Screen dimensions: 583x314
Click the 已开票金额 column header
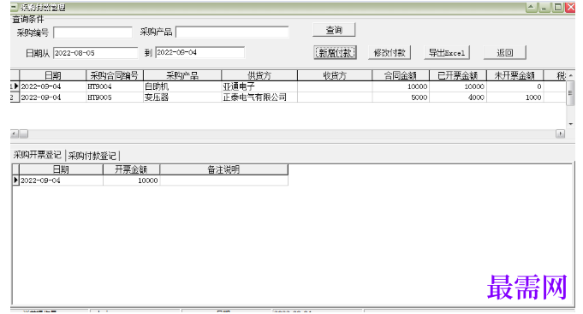[458, 75]
